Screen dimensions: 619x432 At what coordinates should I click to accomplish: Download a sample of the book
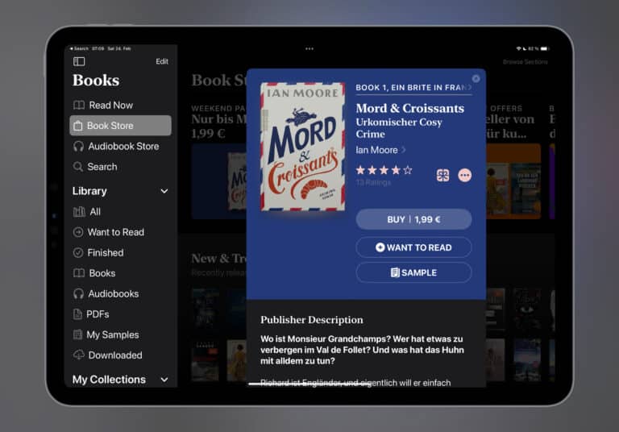[413, 272]
